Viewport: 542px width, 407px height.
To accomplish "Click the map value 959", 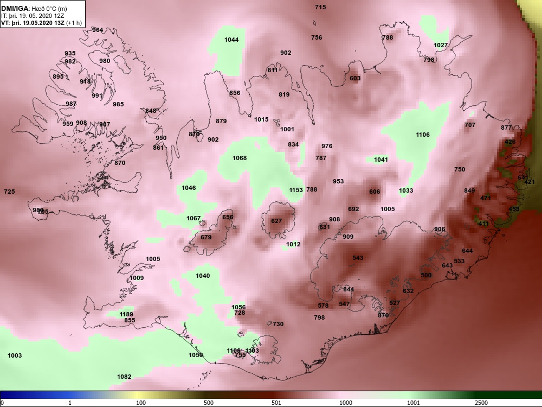I will tap(68, 124).
